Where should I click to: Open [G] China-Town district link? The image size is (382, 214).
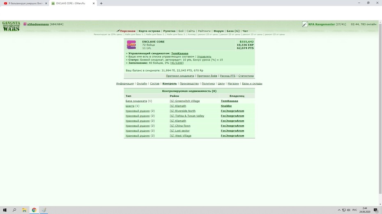tap(180, 126)
